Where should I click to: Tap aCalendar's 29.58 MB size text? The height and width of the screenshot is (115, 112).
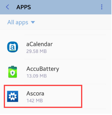pyautogui.click(x=37, y=51)
